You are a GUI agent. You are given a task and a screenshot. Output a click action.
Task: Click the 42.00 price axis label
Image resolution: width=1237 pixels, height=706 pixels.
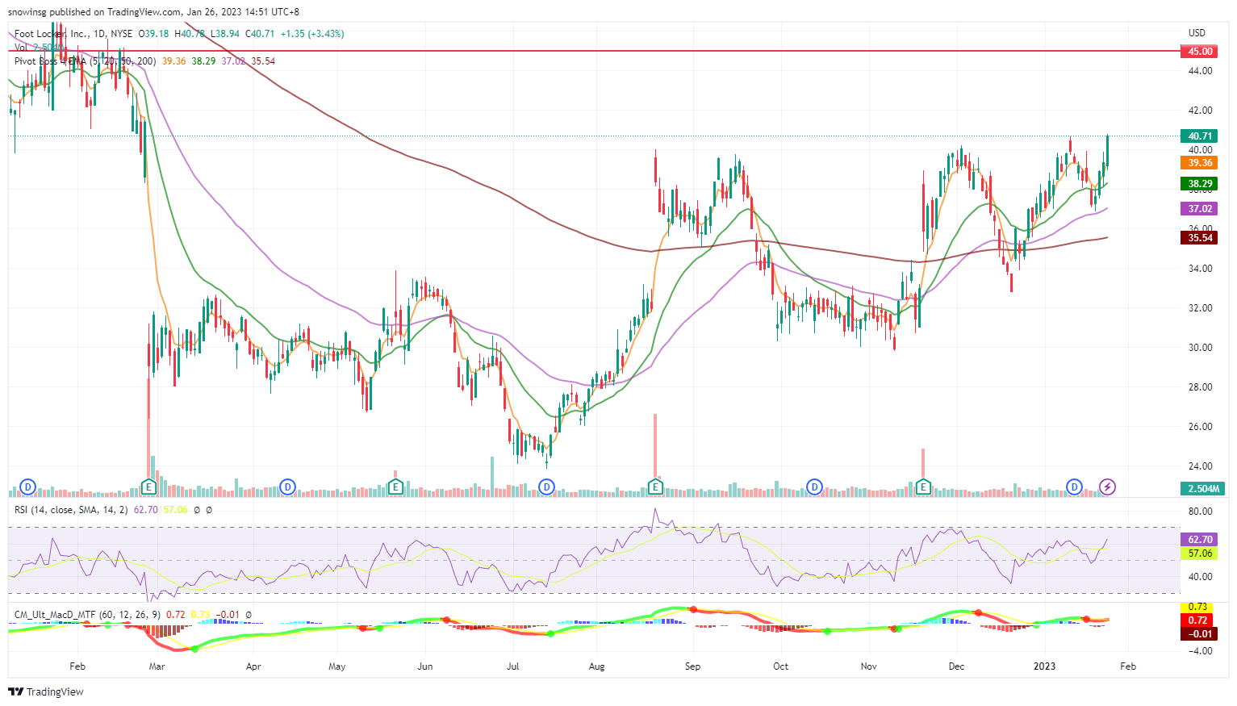1199,111
